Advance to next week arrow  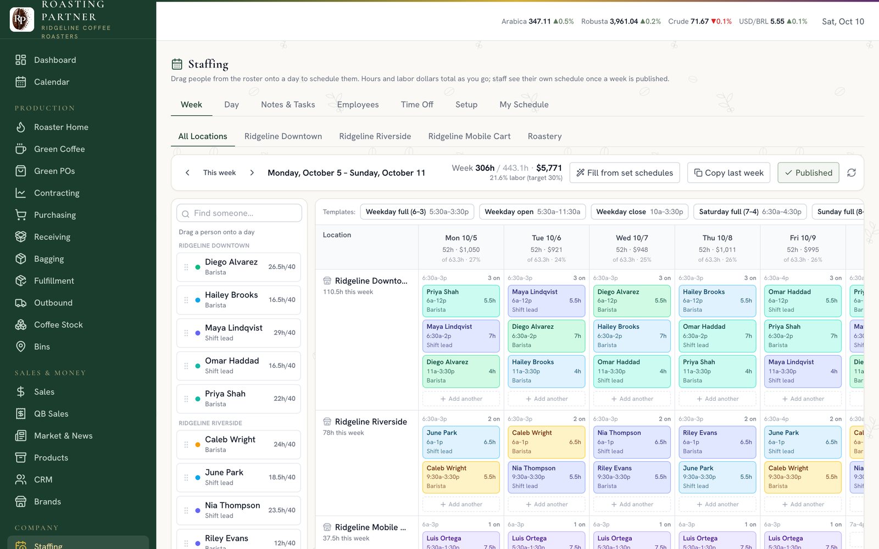click(x=252, y=172)
